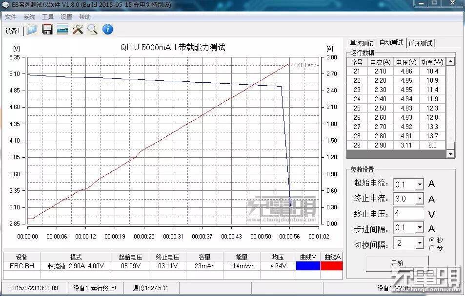This screenshot has width=465, height=296.
Task: Click the date time status bar entry
Action: pyautogui.click(x=34, y=288)
